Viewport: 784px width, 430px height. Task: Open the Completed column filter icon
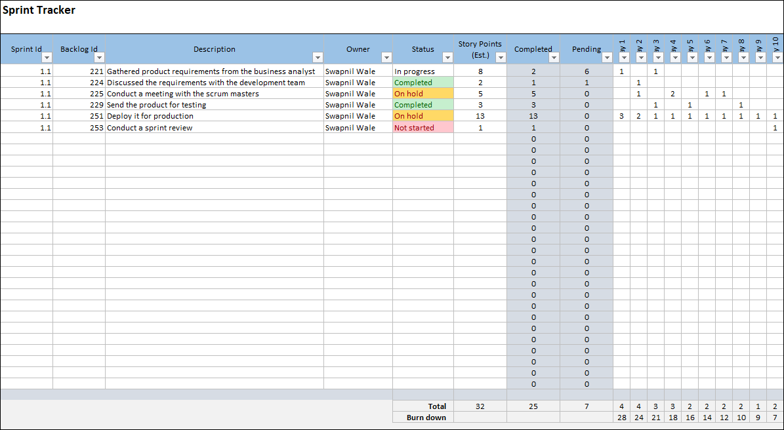tap(554, 58)
